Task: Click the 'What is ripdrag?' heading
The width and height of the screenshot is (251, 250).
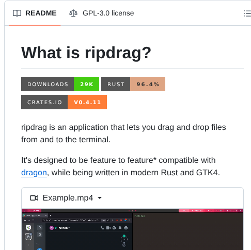Action: point(86,53)
